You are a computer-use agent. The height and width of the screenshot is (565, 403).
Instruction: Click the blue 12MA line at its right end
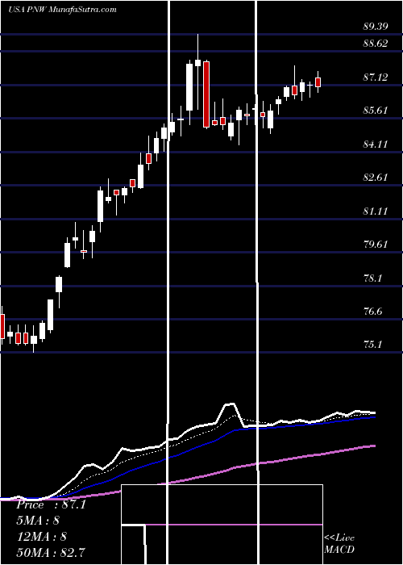(373, 417)
